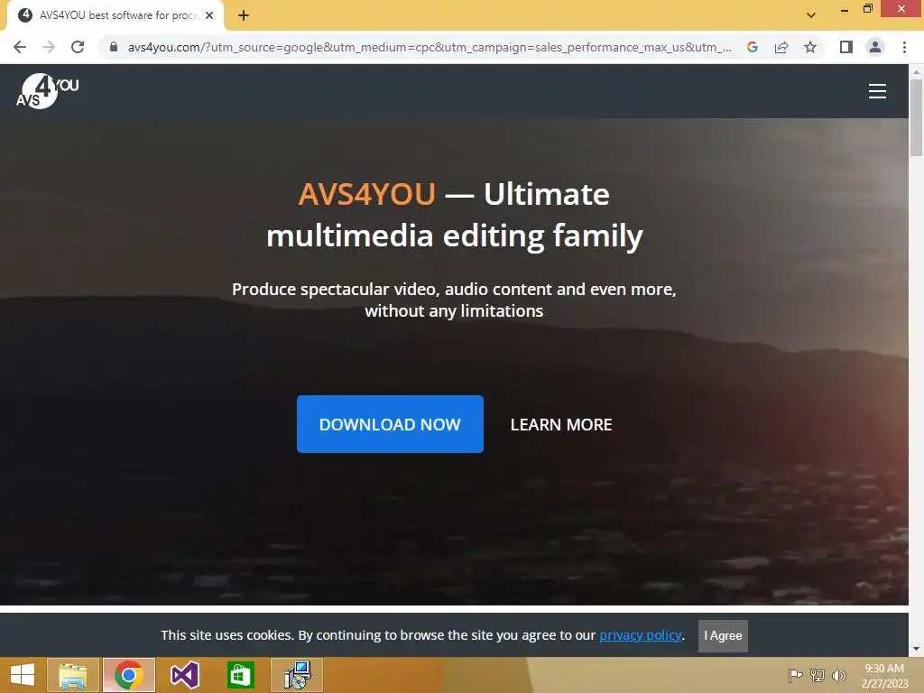Expand the tab search dropdown
This screenshot has width=924, height=693.
811,15
